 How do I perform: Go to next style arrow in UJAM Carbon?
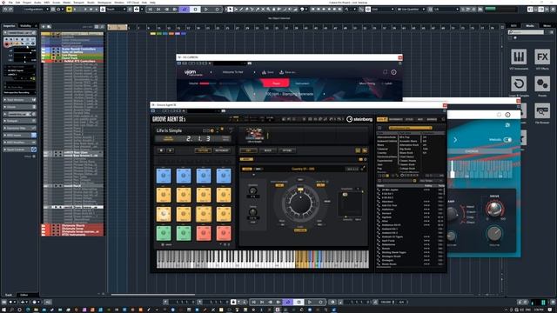click(324, 94)
